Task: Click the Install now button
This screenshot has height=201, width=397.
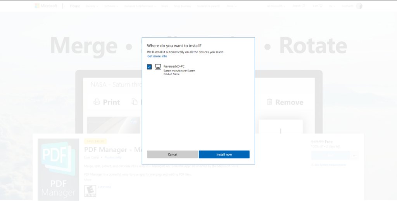Action: point(224,154)
